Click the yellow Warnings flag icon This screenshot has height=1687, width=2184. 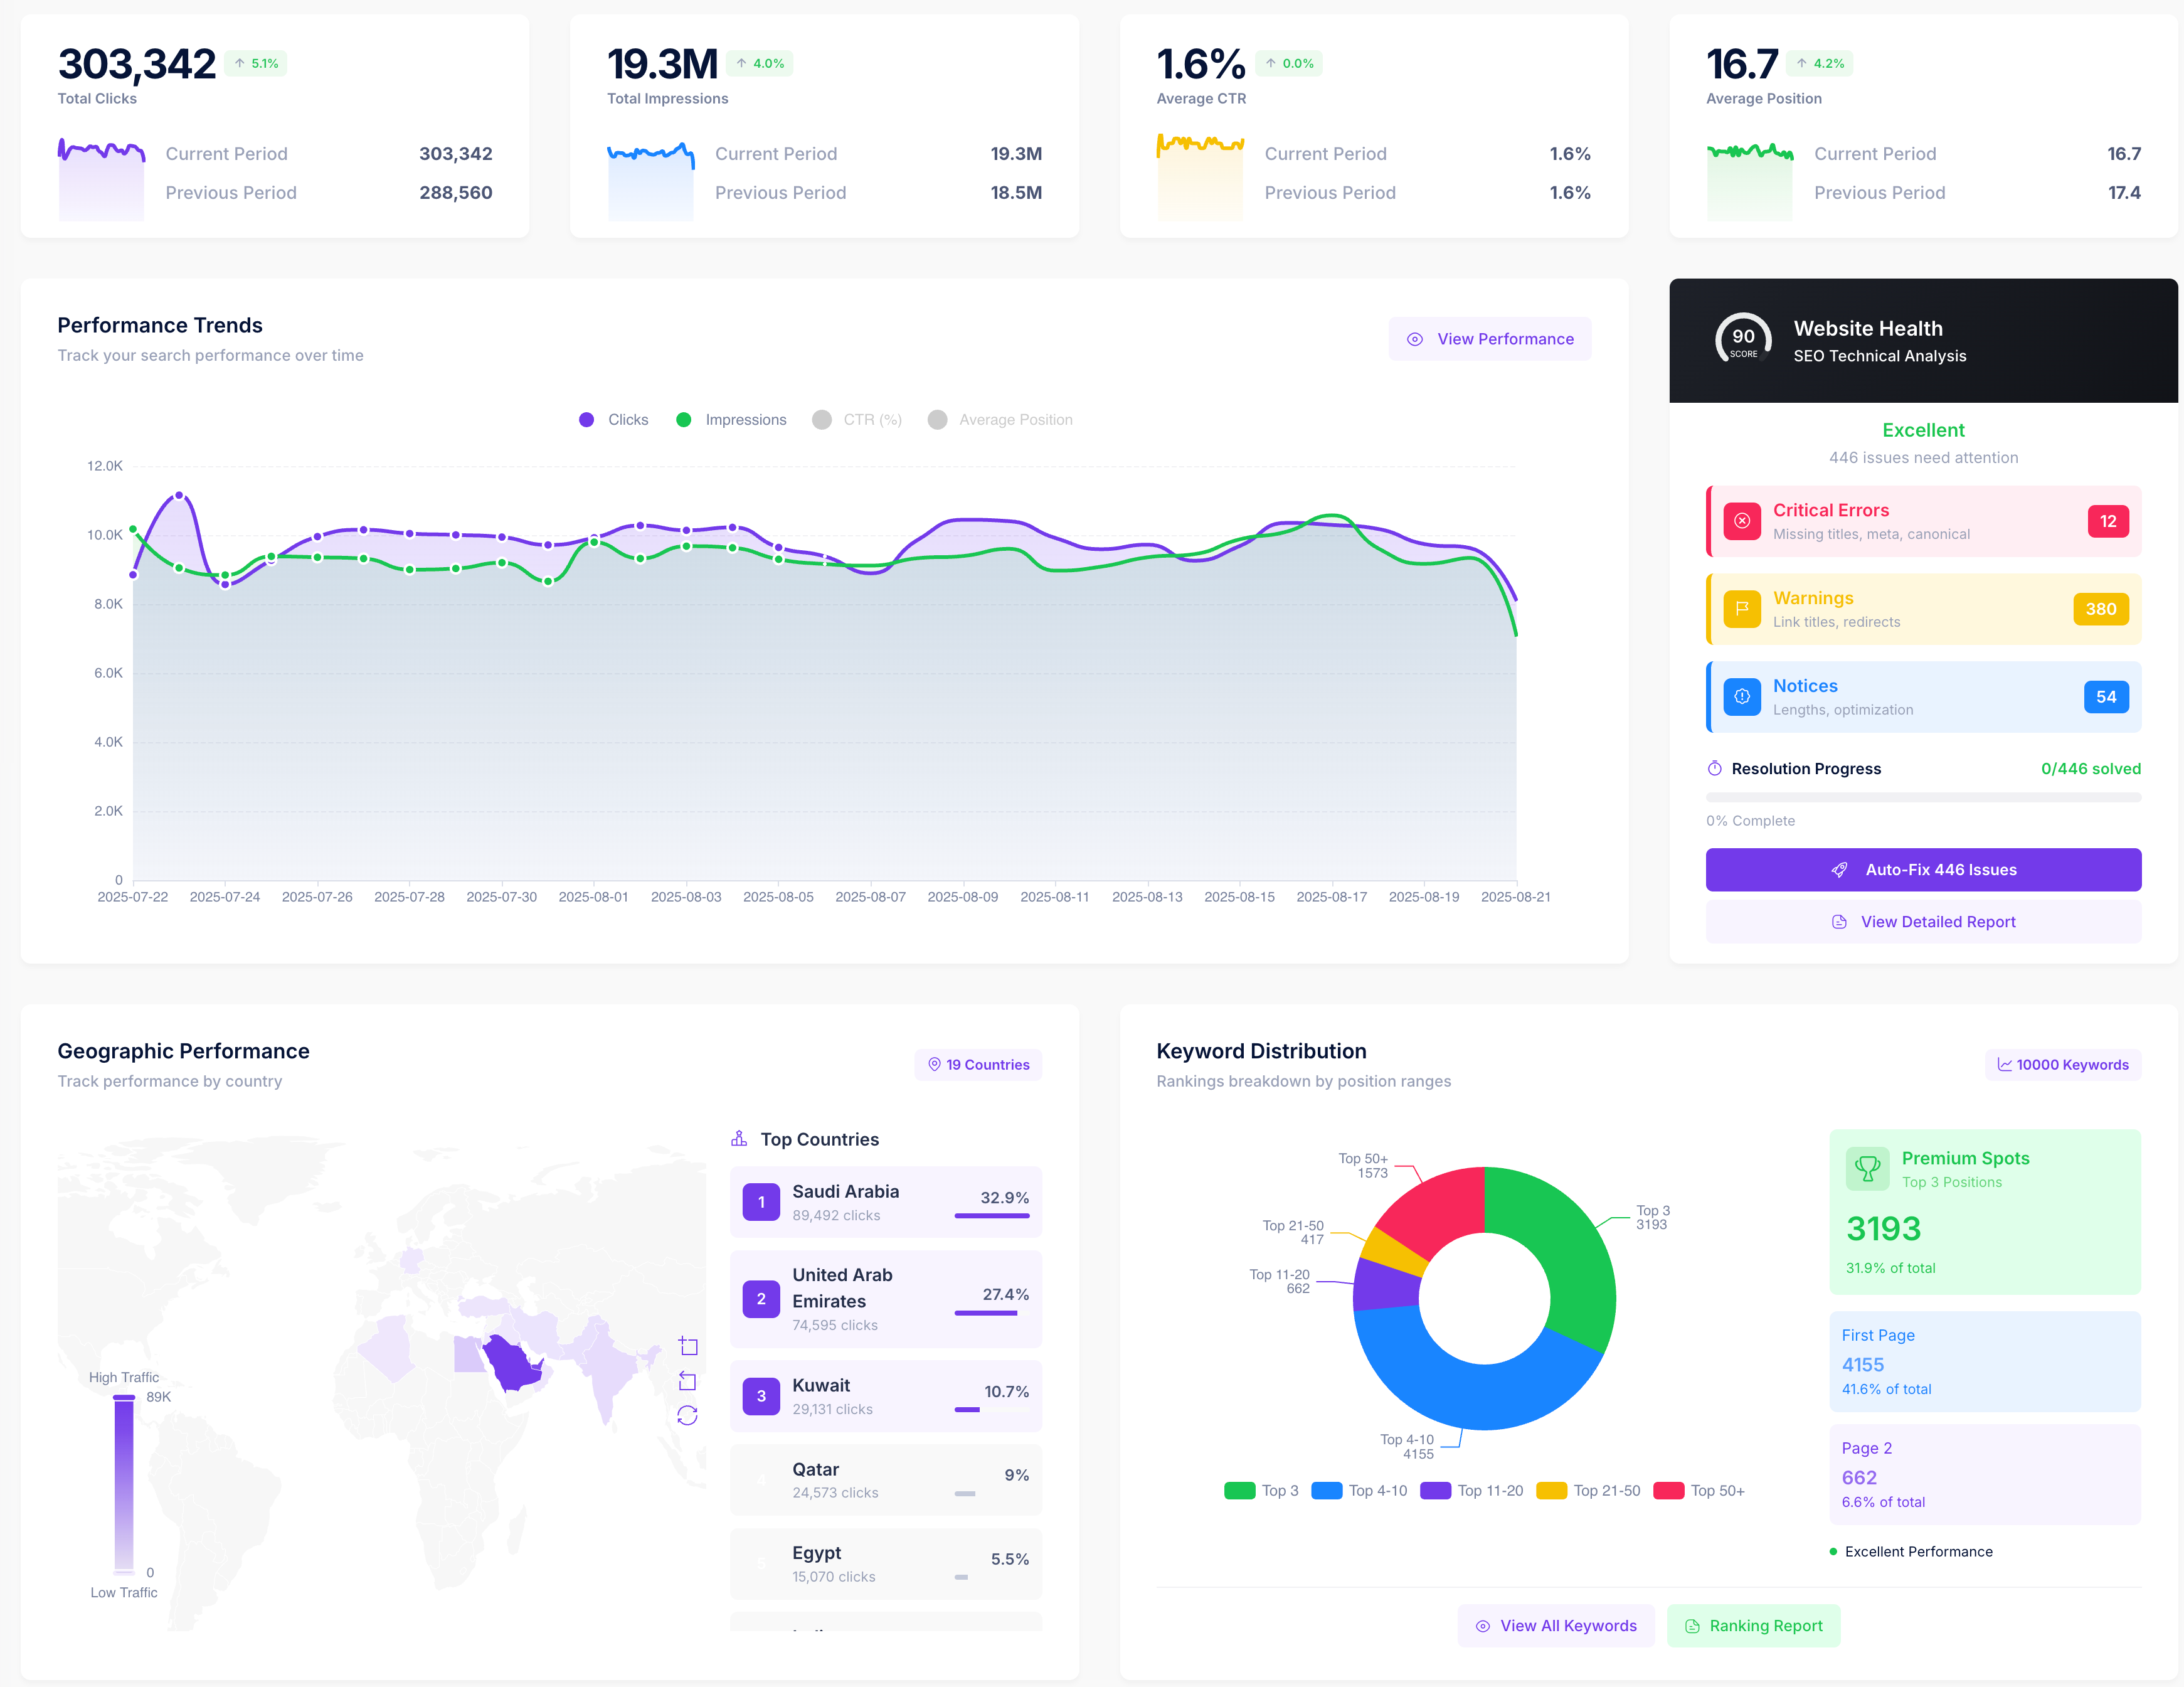(x=1742, y=609)
